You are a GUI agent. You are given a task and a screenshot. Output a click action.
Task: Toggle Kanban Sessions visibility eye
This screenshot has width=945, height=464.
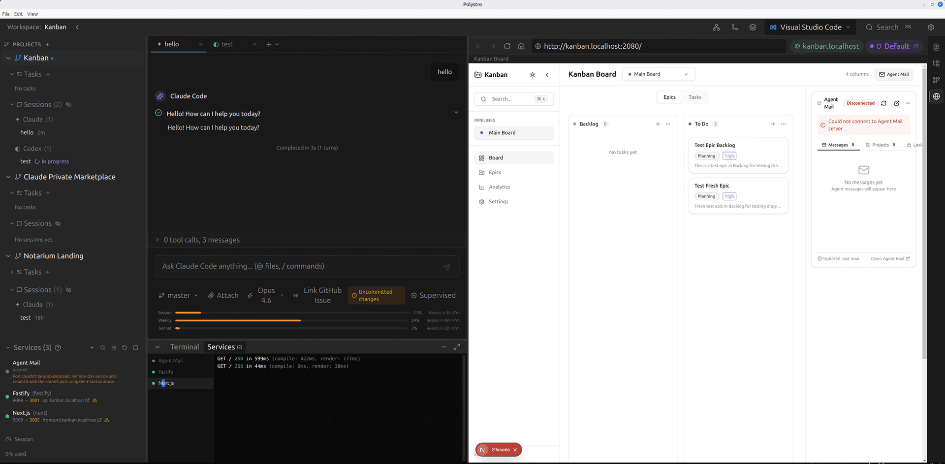(68, 105)
